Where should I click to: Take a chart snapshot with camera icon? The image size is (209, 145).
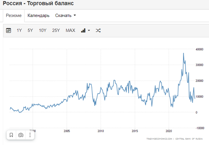21,135
